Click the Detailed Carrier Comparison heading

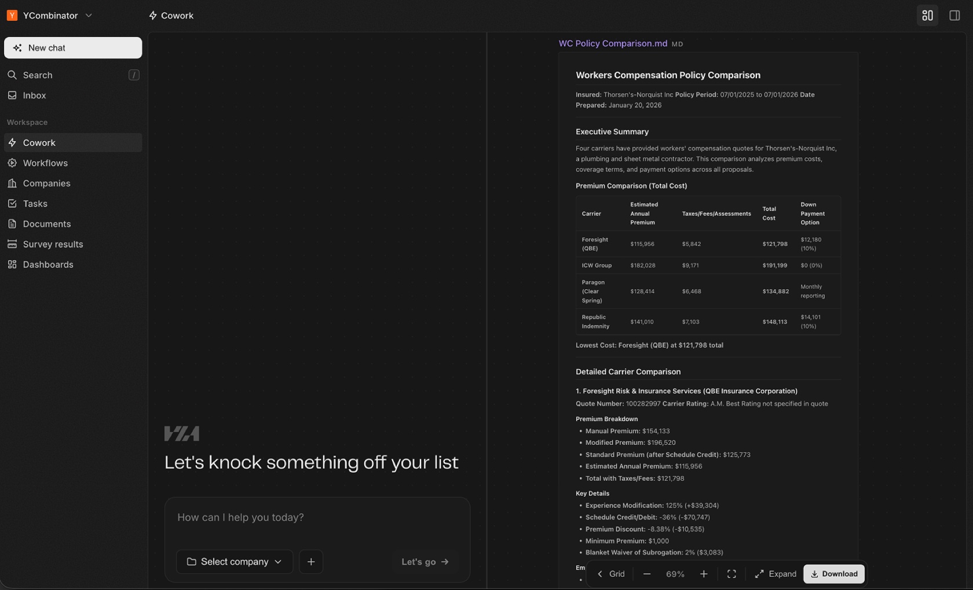pos(628,372)
